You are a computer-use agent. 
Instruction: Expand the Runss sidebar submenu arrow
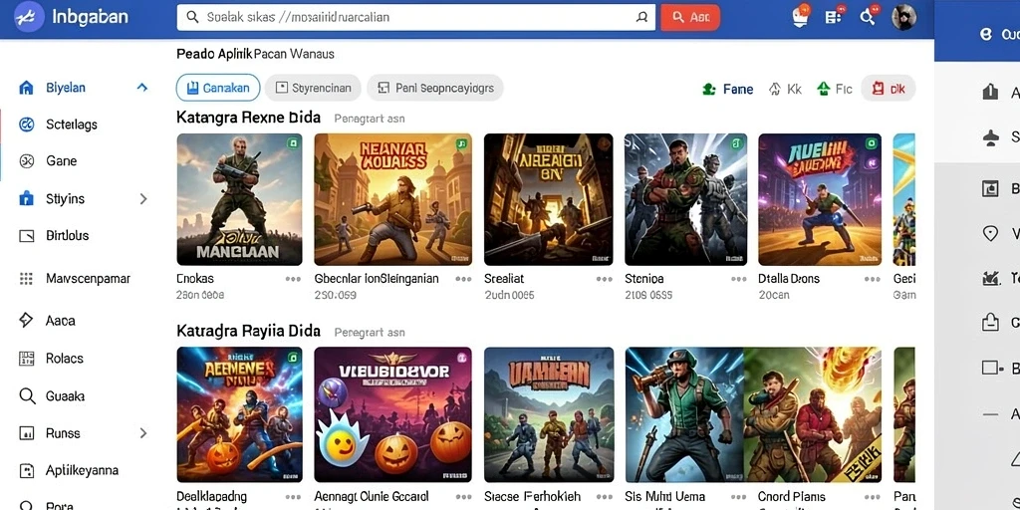pyautogui.click(x=143, y=433)
